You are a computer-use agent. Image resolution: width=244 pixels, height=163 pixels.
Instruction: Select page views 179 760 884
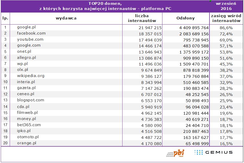(196, 76)
